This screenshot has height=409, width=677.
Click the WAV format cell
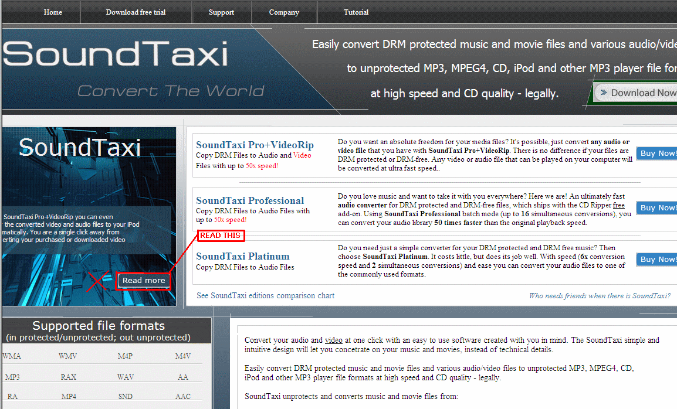[125, 377]
